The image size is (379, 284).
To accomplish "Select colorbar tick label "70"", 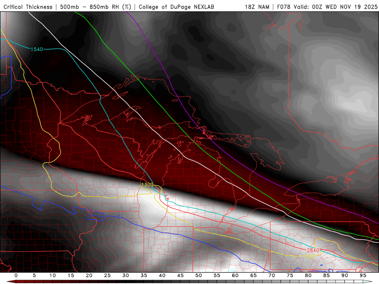I will [x=271, y=275].
